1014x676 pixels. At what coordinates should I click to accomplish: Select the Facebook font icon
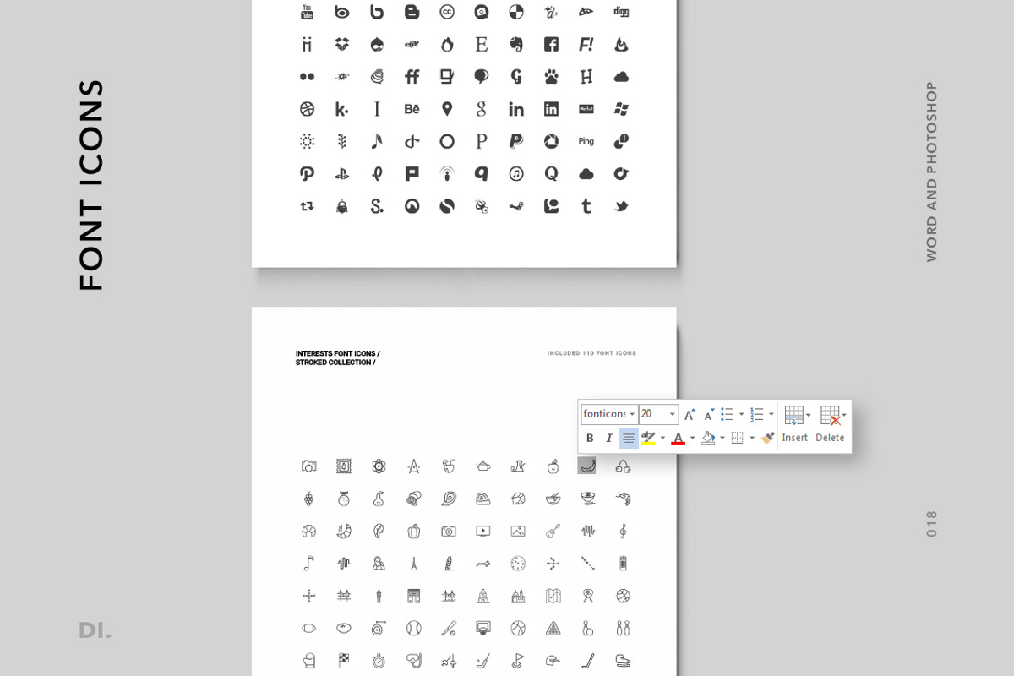[x=551, y=44]
